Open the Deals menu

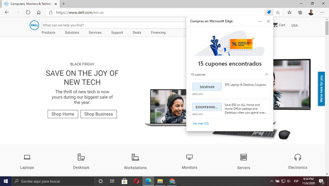137,33
